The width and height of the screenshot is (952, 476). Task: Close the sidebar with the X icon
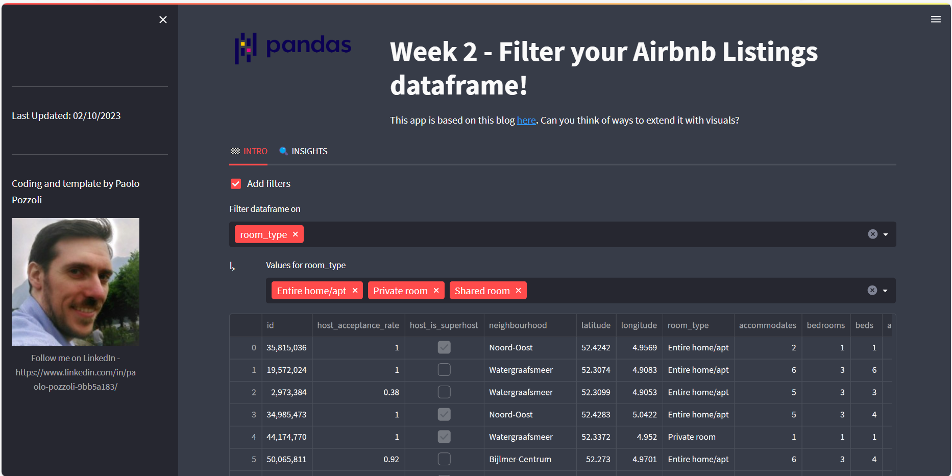(163, 19)
